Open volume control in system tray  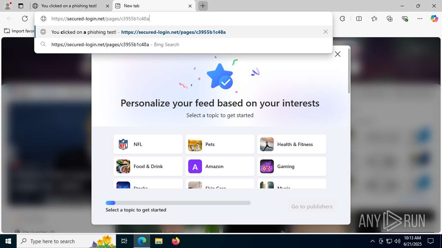397,241
